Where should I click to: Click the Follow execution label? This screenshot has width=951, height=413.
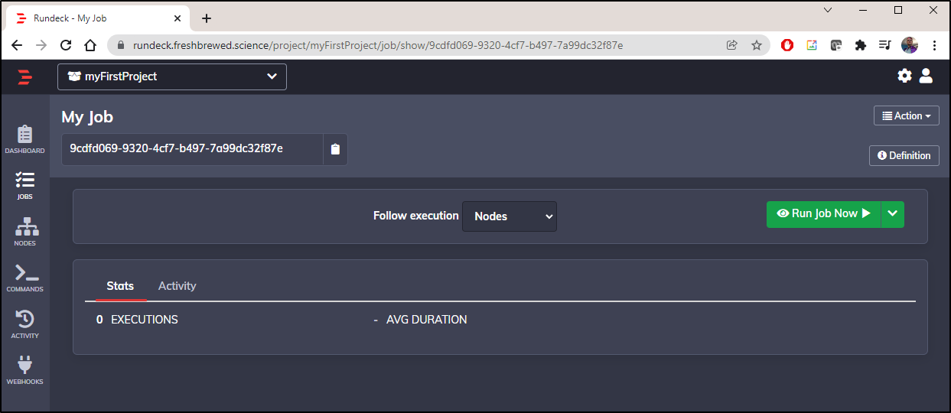(x=416, y=216)
